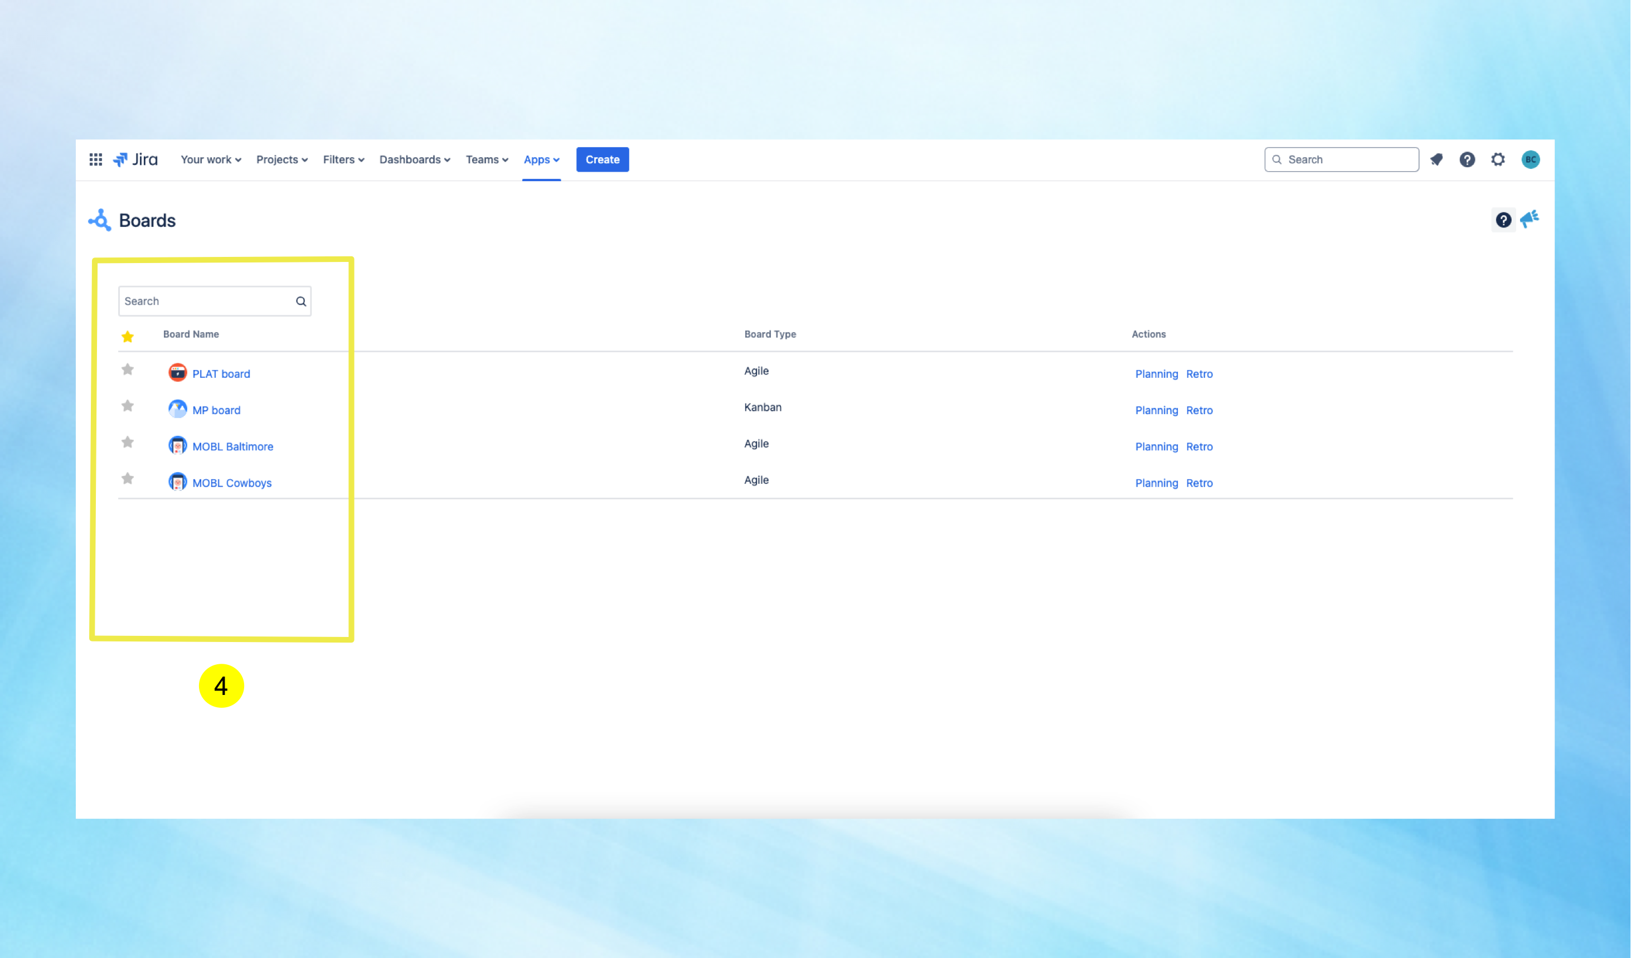Open the help icon in top navigation
Screen dimensions: 1631x958
coord(1467,159)
